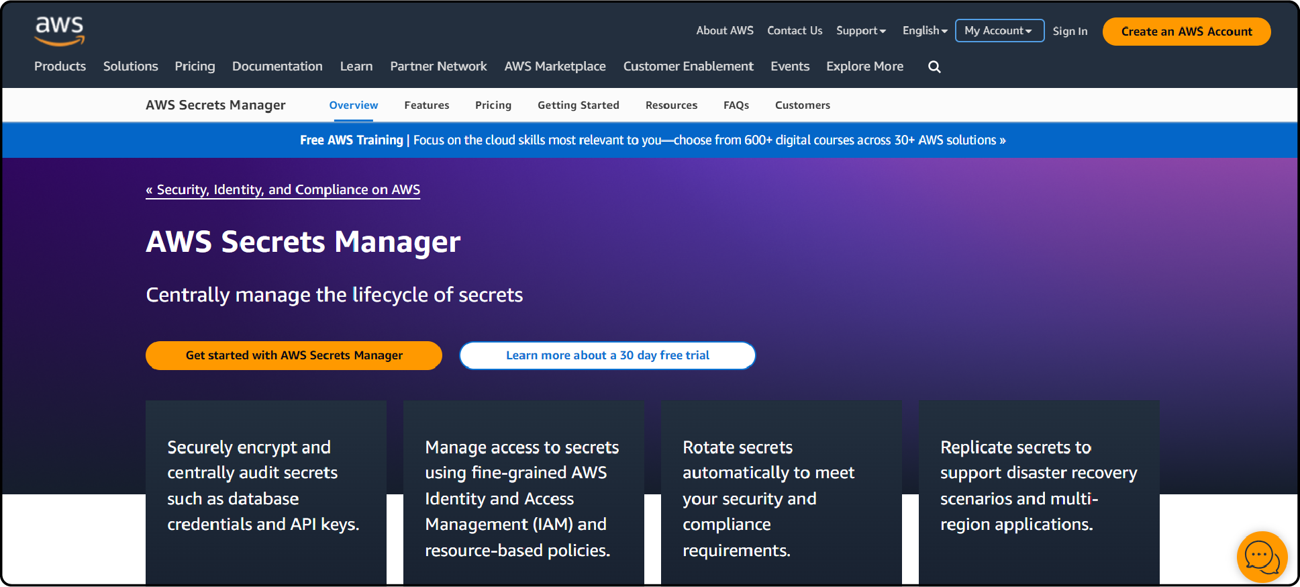Screen dimensions: 1300x587
Task: Switch to the Features tab
Action: tap(427, 105)
